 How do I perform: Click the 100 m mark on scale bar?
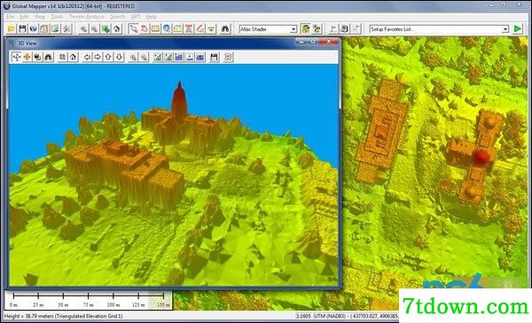point(113,304)
